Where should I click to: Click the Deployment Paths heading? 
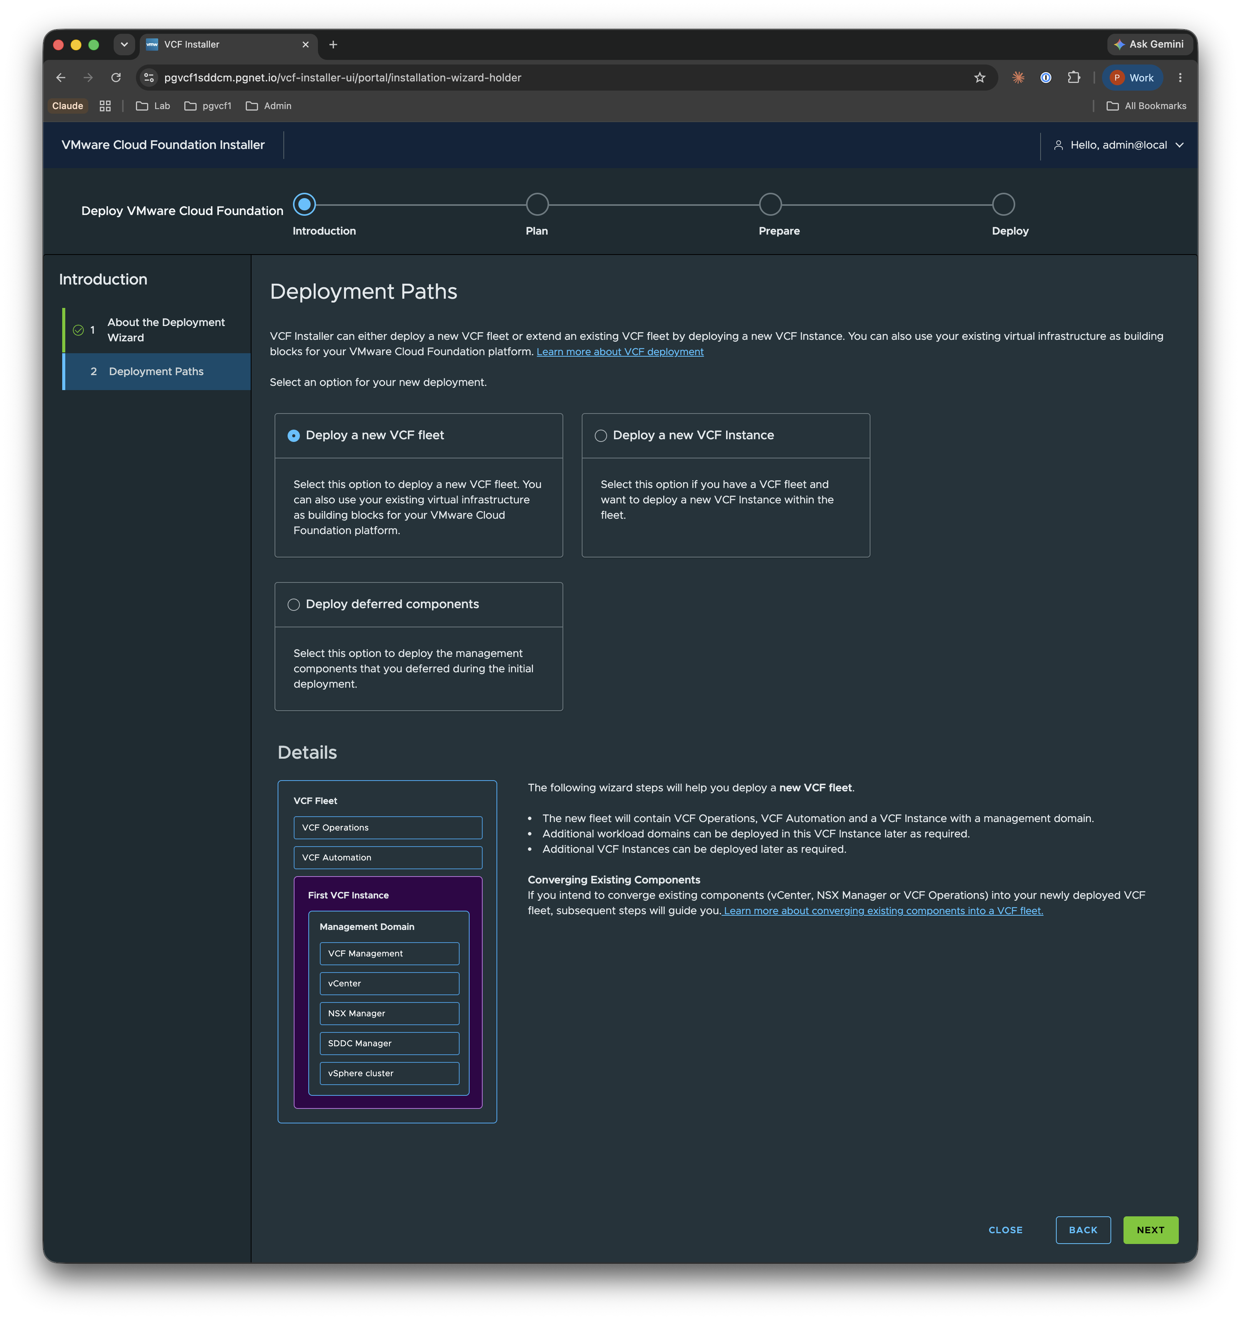point(363,291)
